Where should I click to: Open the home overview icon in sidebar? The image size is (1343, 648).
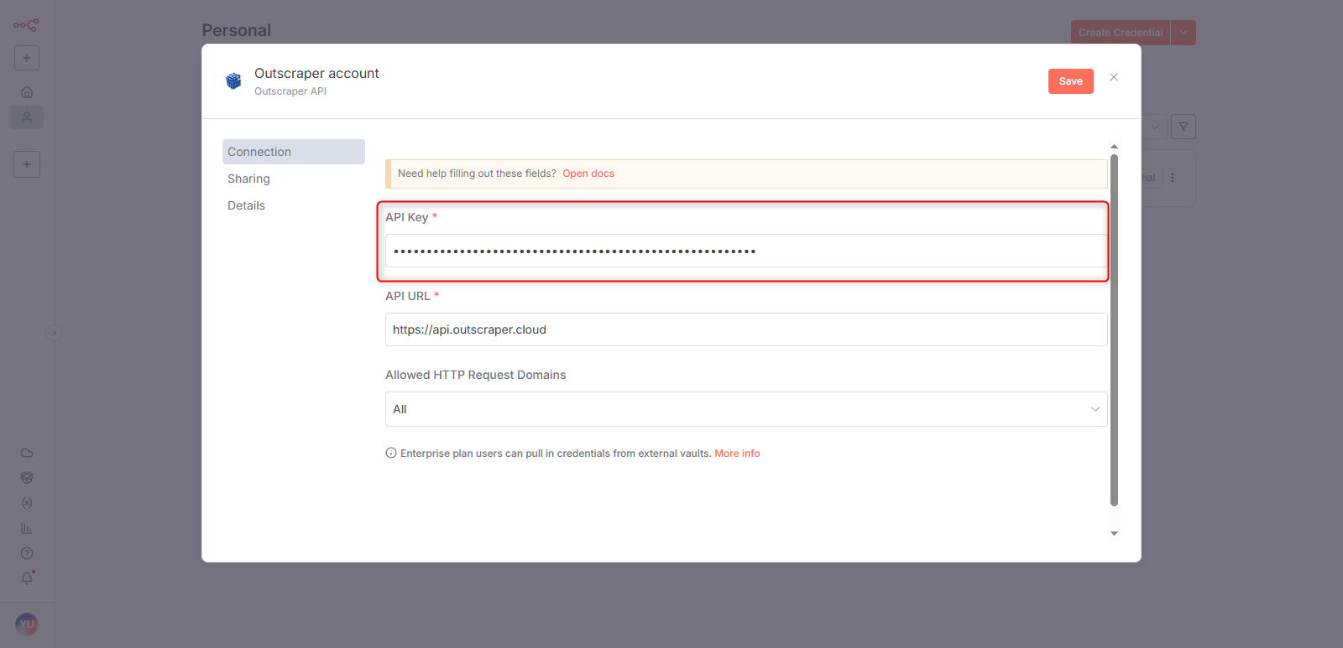click(27, 92)
